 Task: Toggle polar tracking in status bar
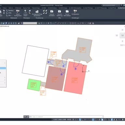pos(85,119)
